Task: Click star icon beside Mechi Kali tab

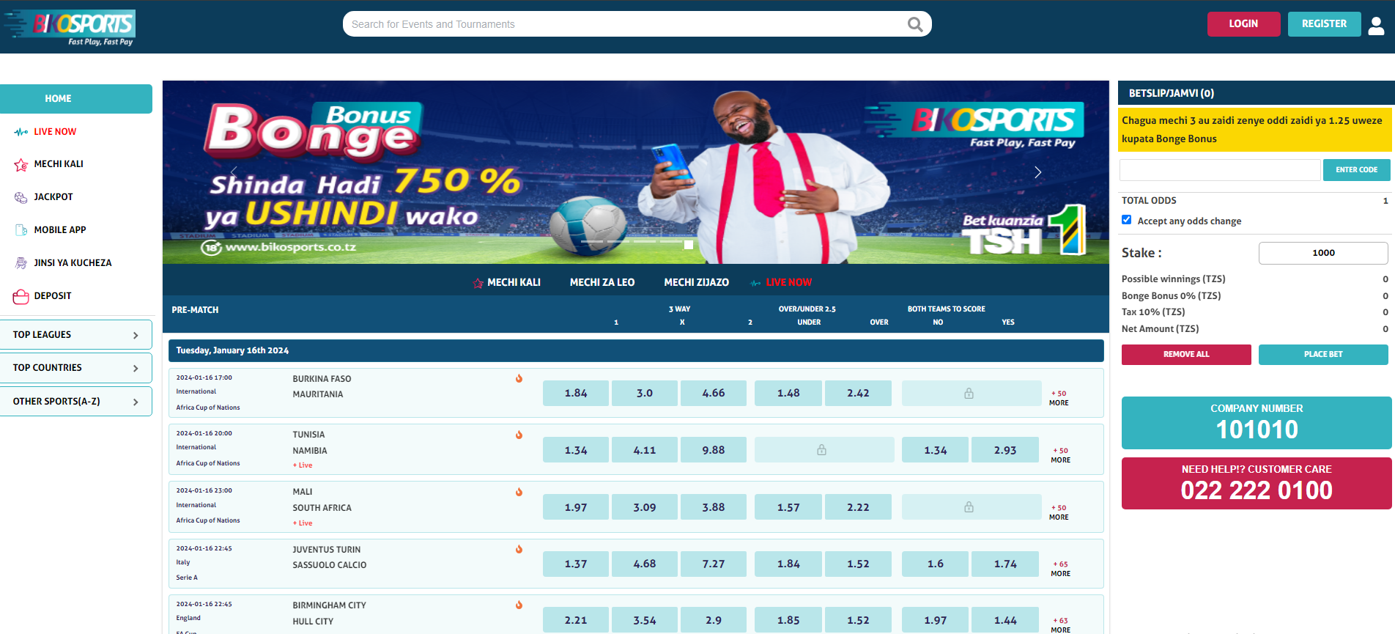Action: [478, 283]
